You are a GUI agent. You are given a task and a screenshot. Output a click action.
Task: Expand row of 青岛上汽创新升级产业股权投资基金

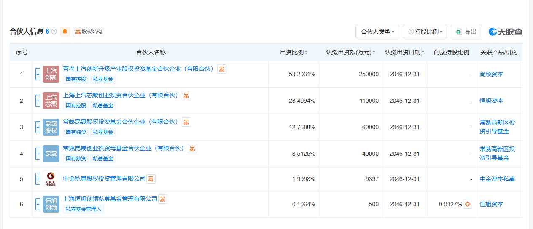[38, 74]
